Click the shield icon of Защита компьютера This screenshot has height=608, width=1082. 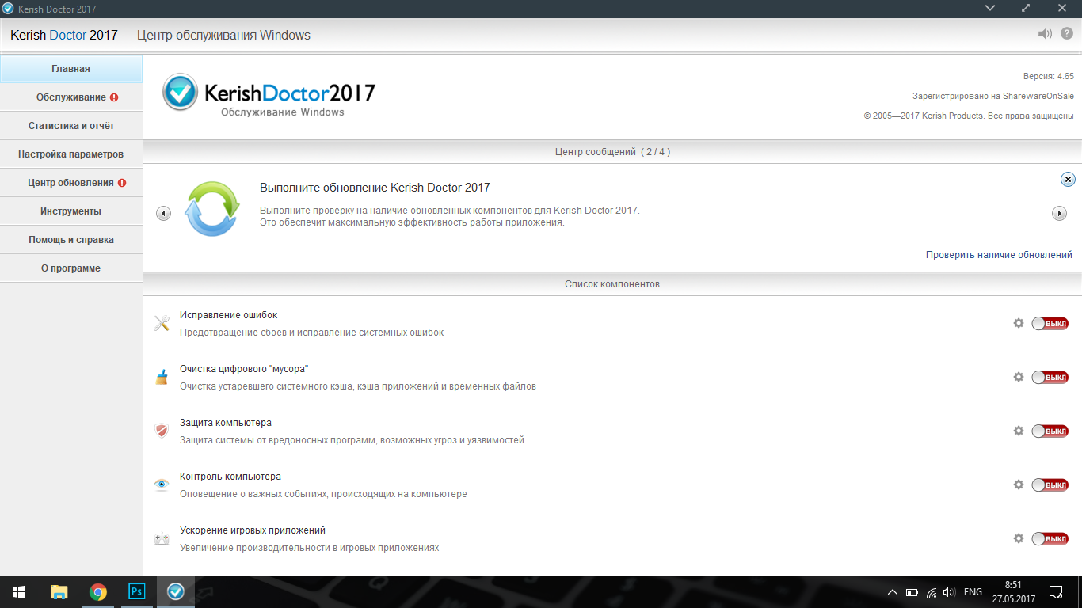point(162,431)
